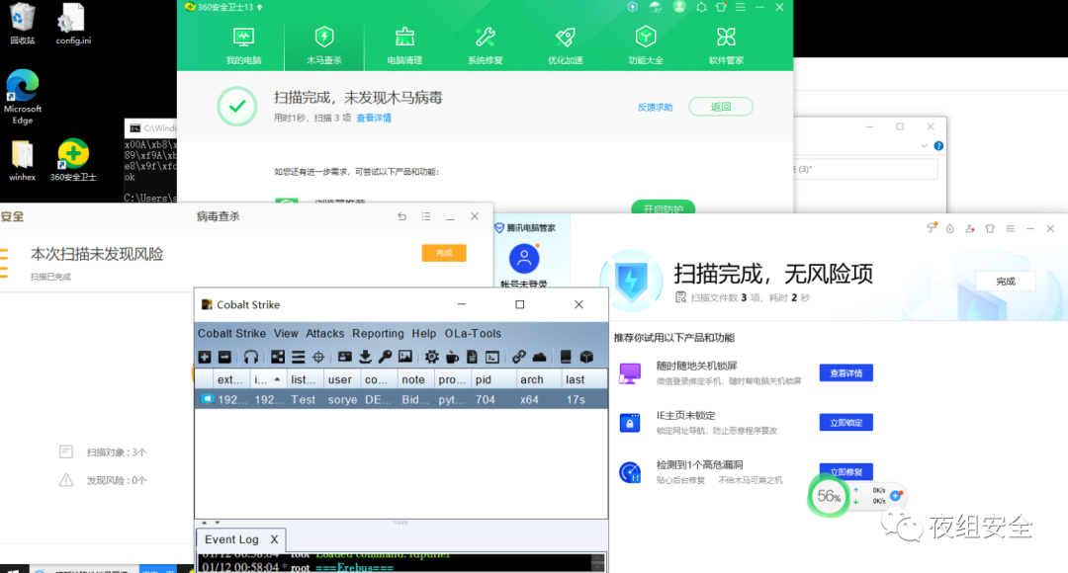Open Keystrokes via the key icon
The width and height of the screenshot is (1068, 573).
pyautogui.click(x=385, y=357)
